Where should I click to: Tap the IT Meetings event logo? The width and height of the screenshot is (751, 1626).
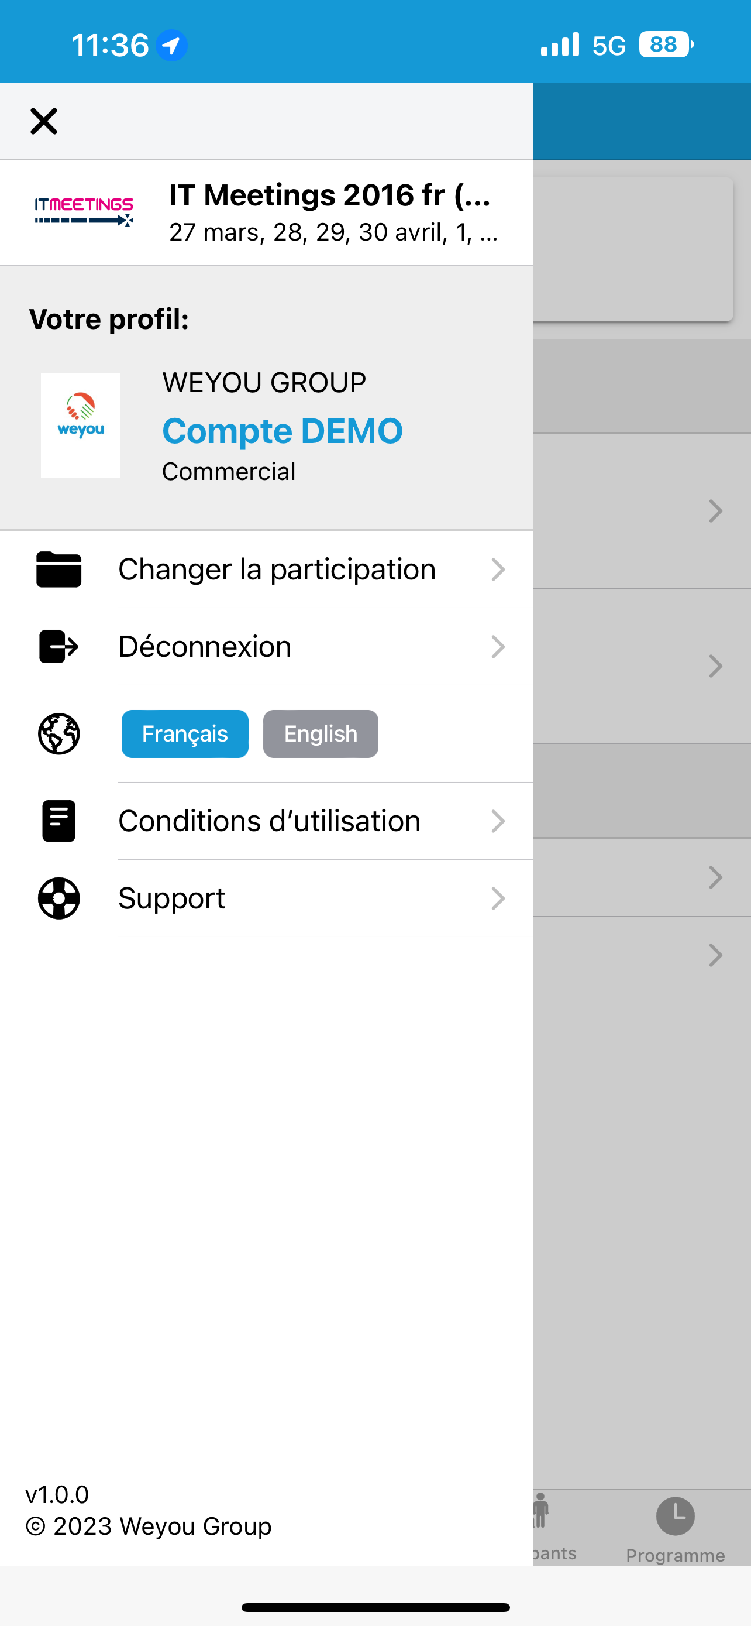84,212
